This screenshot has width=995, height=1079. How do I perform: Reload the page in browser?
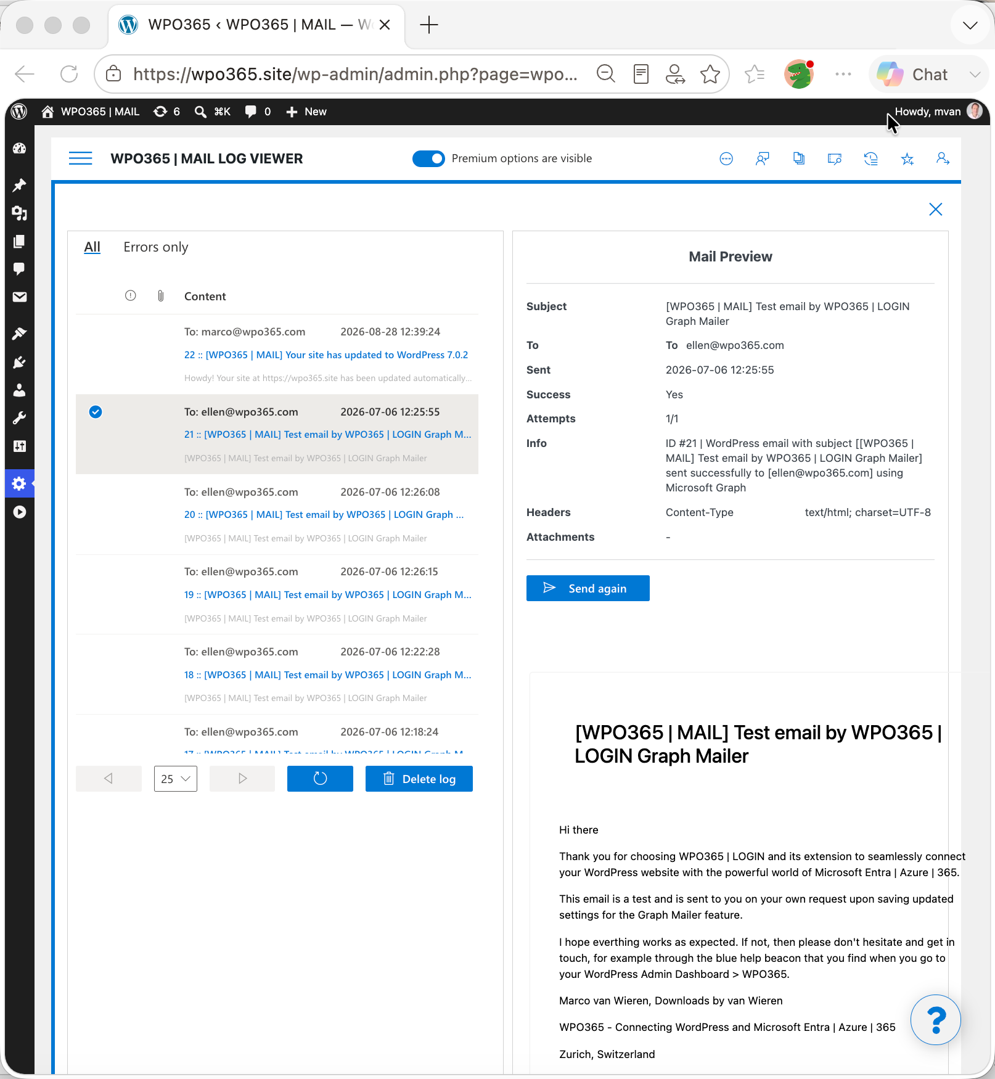69,74
